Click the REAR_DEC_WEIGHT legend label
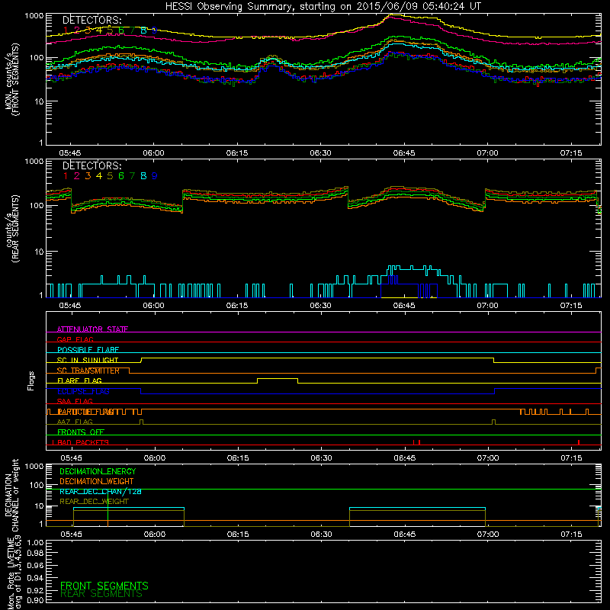Viewport: 610px width, 610px height. tap(94, 502)
